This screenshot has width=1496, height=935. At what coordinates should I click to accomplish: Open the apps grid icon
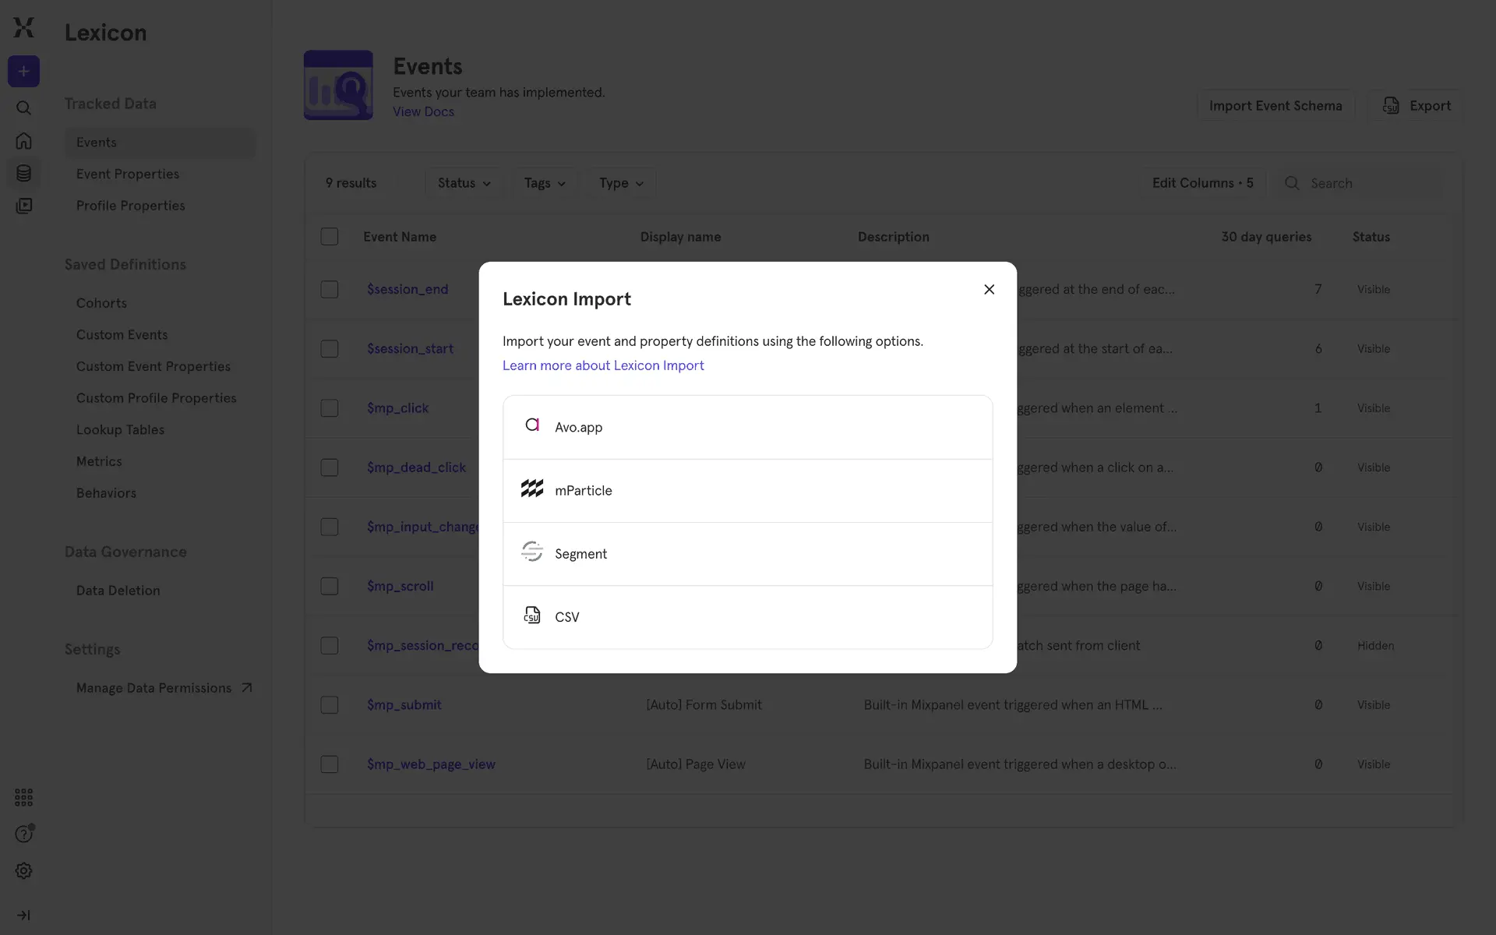23,797
